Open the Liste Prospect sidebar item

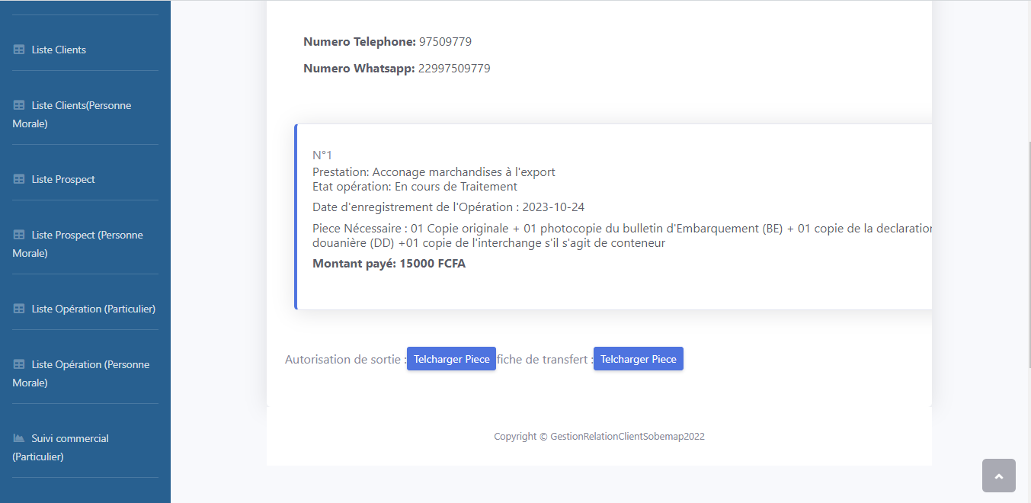(x=63, y=179)
